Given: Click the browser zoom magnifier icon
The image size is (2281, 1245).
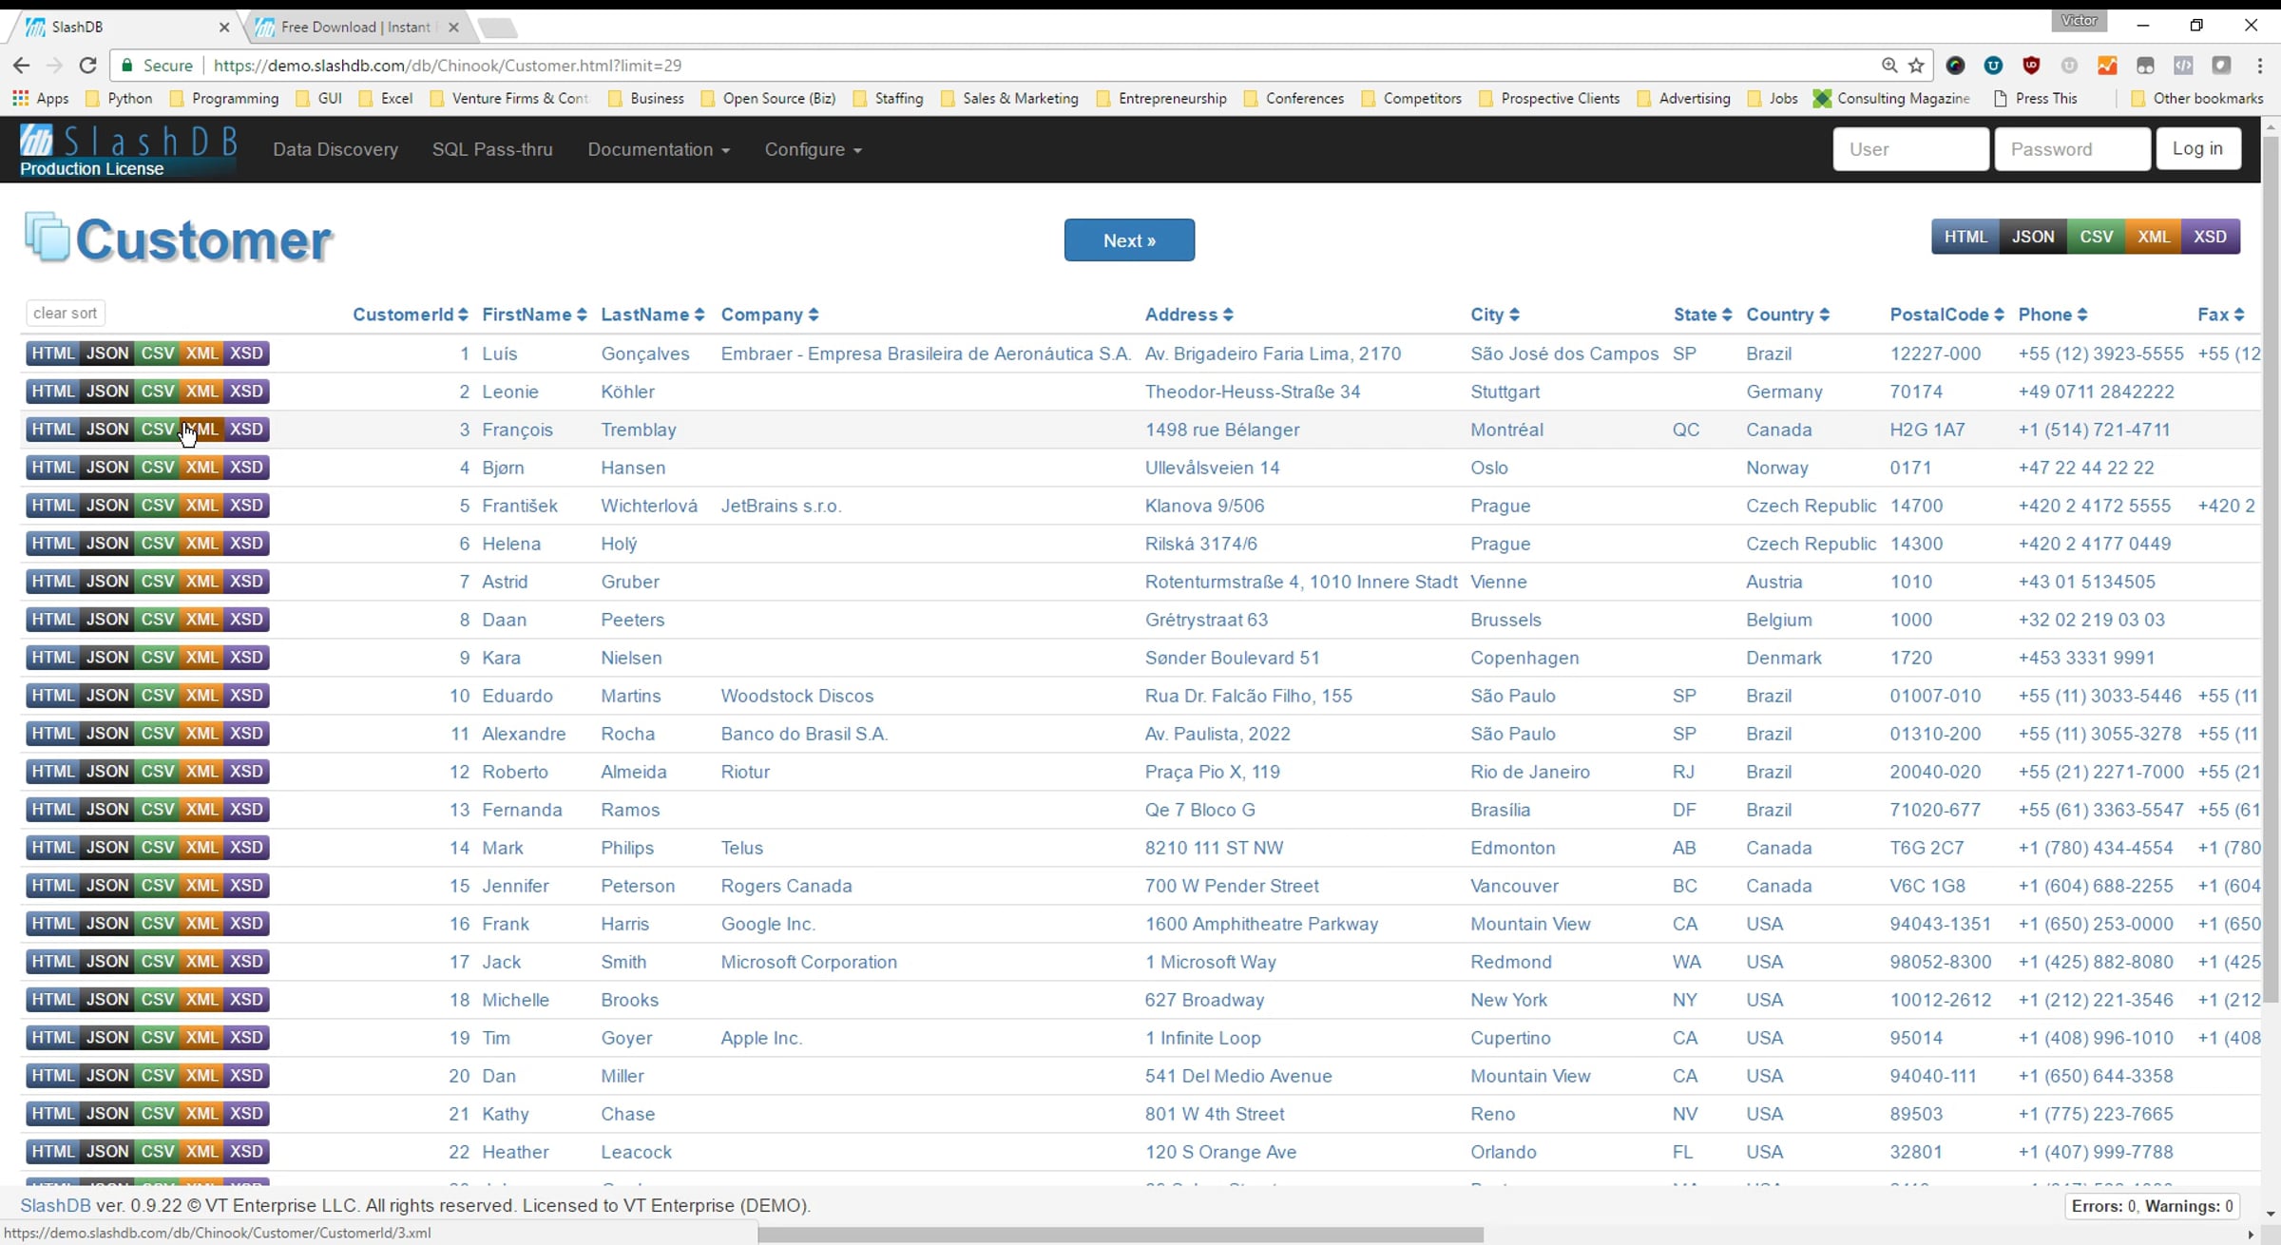Looking at the screenshot, I should tap(1889, 66).
